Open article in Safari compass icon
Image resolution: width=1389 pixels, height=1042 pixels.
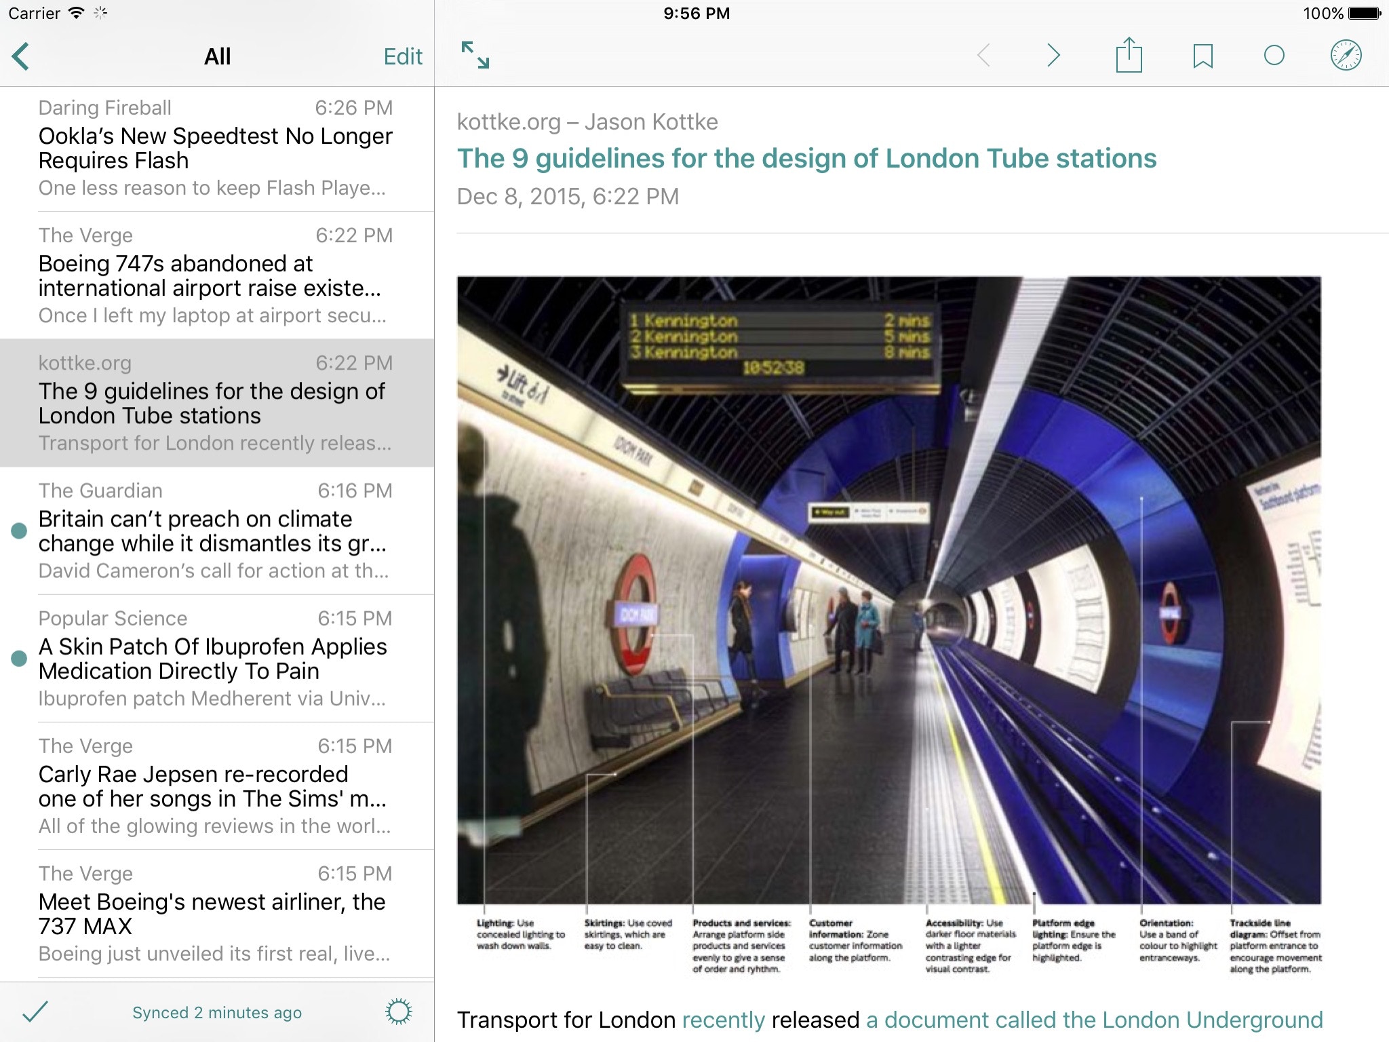click(x=1346, y=56)
